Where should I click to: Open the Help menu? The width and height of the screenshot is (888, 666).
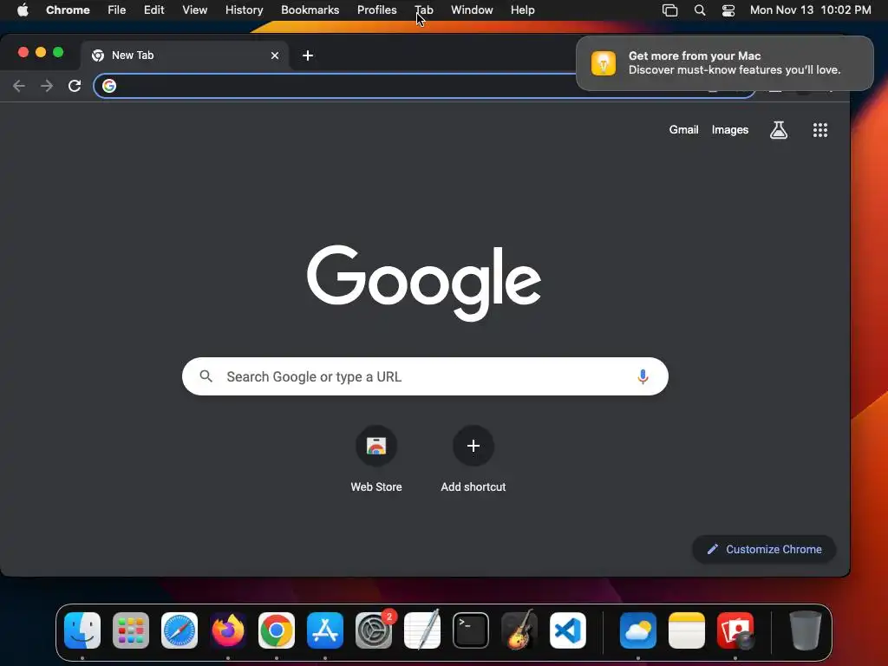pyautogui.click(x=522, y=10)
